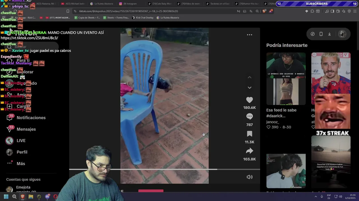This screenshot has width=359, height=201.
Task: Mute the video with the speaker icon
Action: pos(249,177)
